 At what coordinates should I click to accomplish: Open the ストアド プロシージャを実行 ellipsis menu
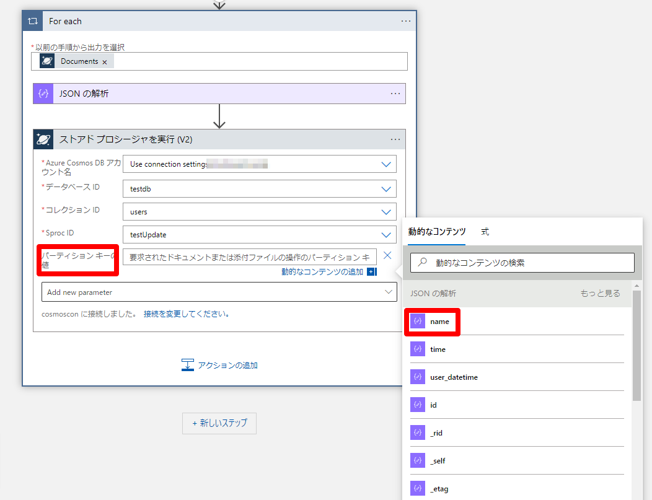pyautogui.click(x=395, y=139)
